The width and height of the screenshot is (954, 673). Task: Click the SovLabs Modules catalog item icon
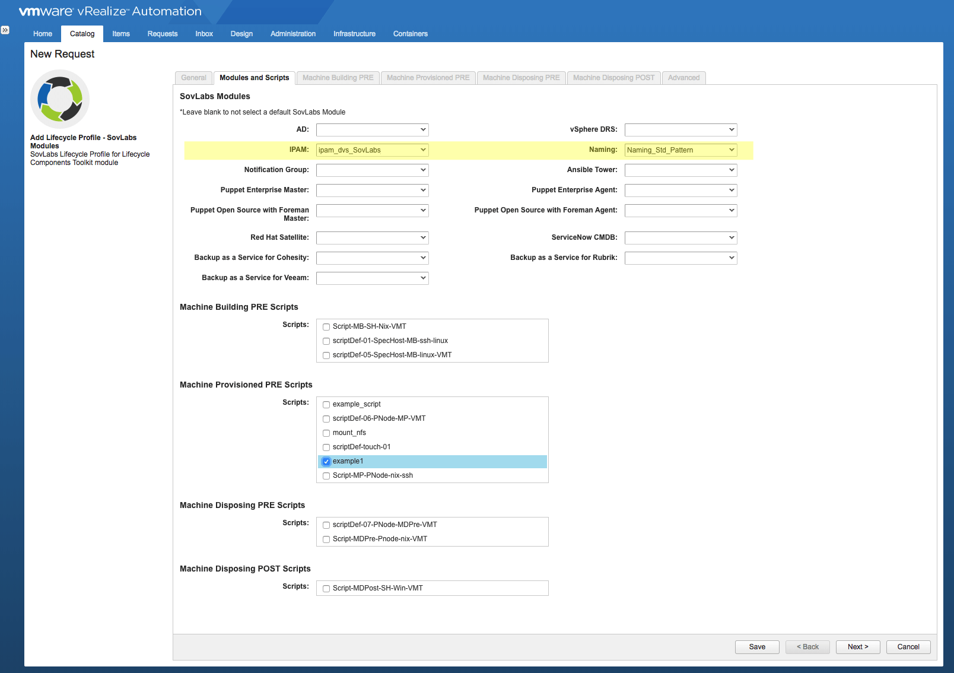[x=60, y=99]
